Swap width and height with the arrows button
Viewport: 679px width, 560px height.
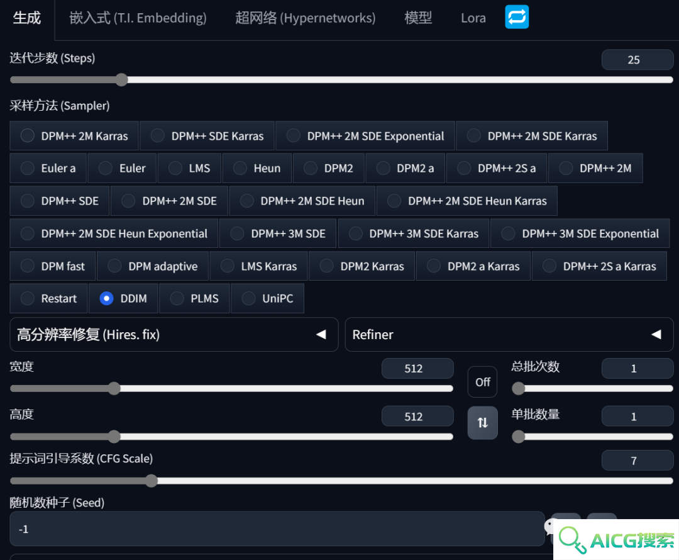[482, 423]
